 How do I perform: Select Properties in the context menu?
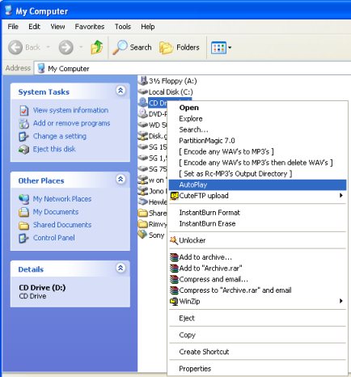tap(195, 369)
